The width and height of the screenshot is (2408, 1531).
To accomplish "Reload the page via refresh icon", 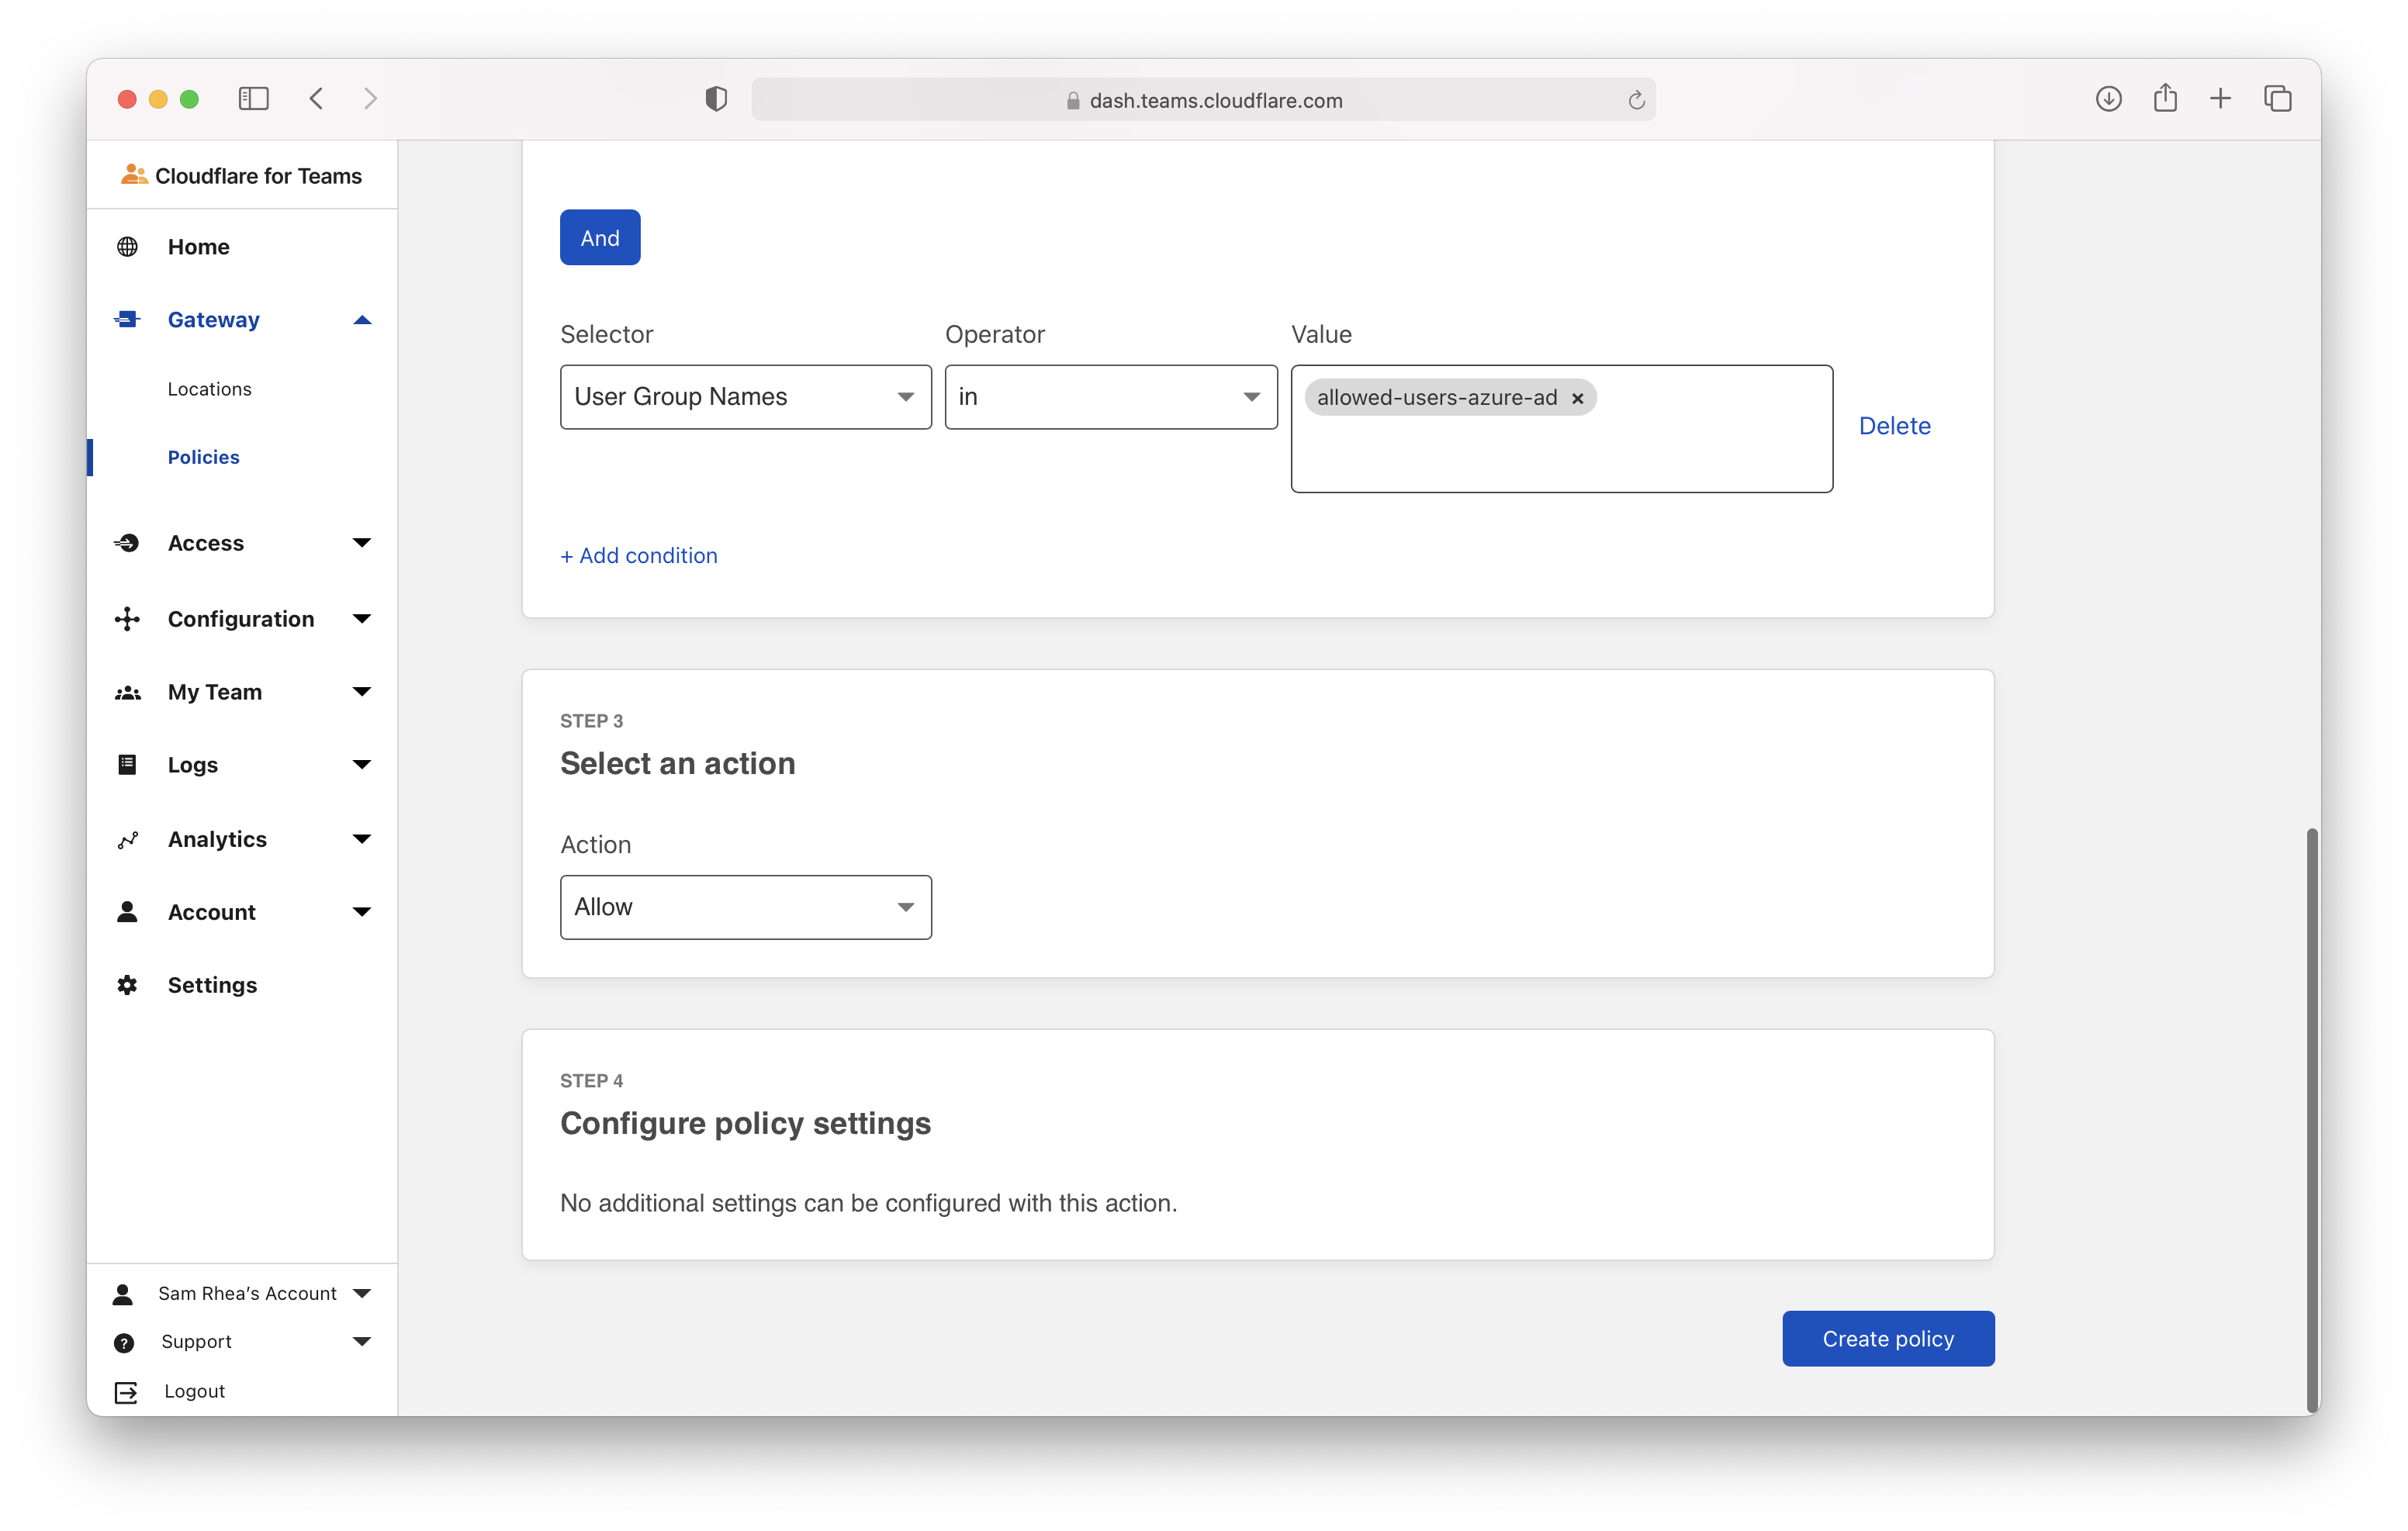I will 1636,100.
